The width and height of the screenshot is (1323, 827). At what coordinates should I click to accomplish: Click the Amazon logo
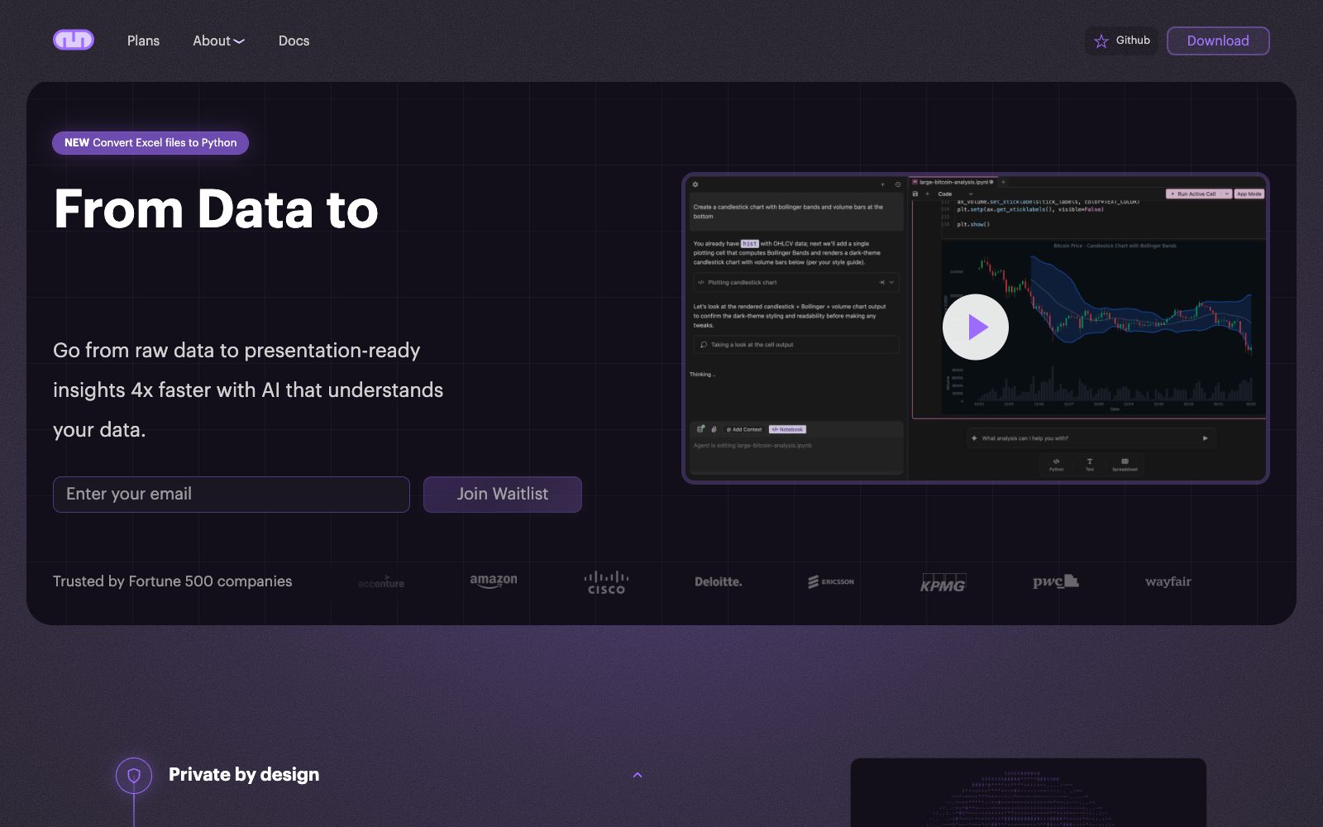(x=494, y=581)
